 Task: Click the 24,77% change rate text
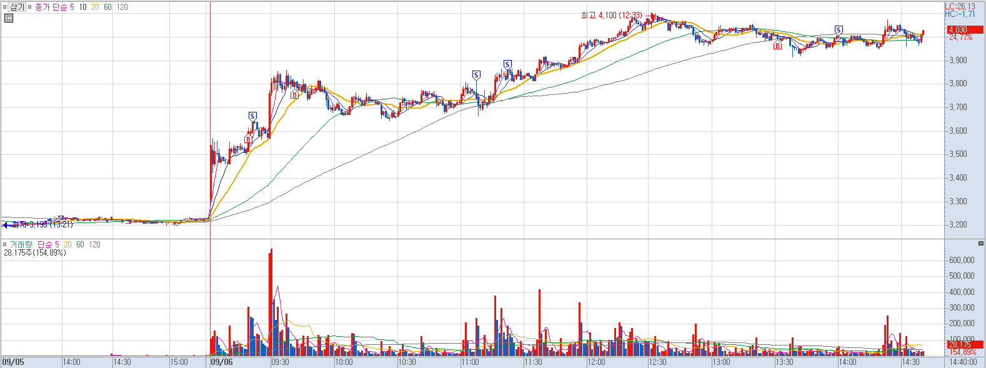(961, 37)
